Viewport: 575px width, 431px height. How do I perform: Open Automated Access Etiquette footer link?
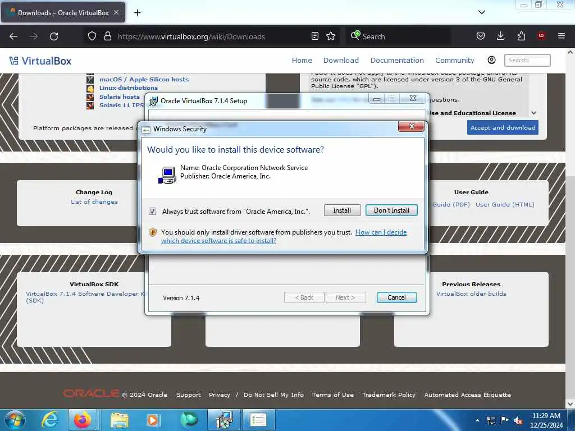(x=468, y=395)
